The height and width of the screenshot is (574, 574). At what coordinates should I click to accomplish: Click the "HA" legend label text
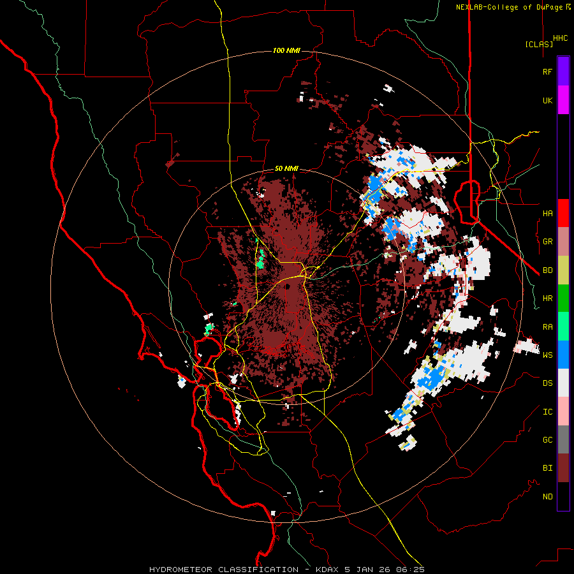(547, 214)
